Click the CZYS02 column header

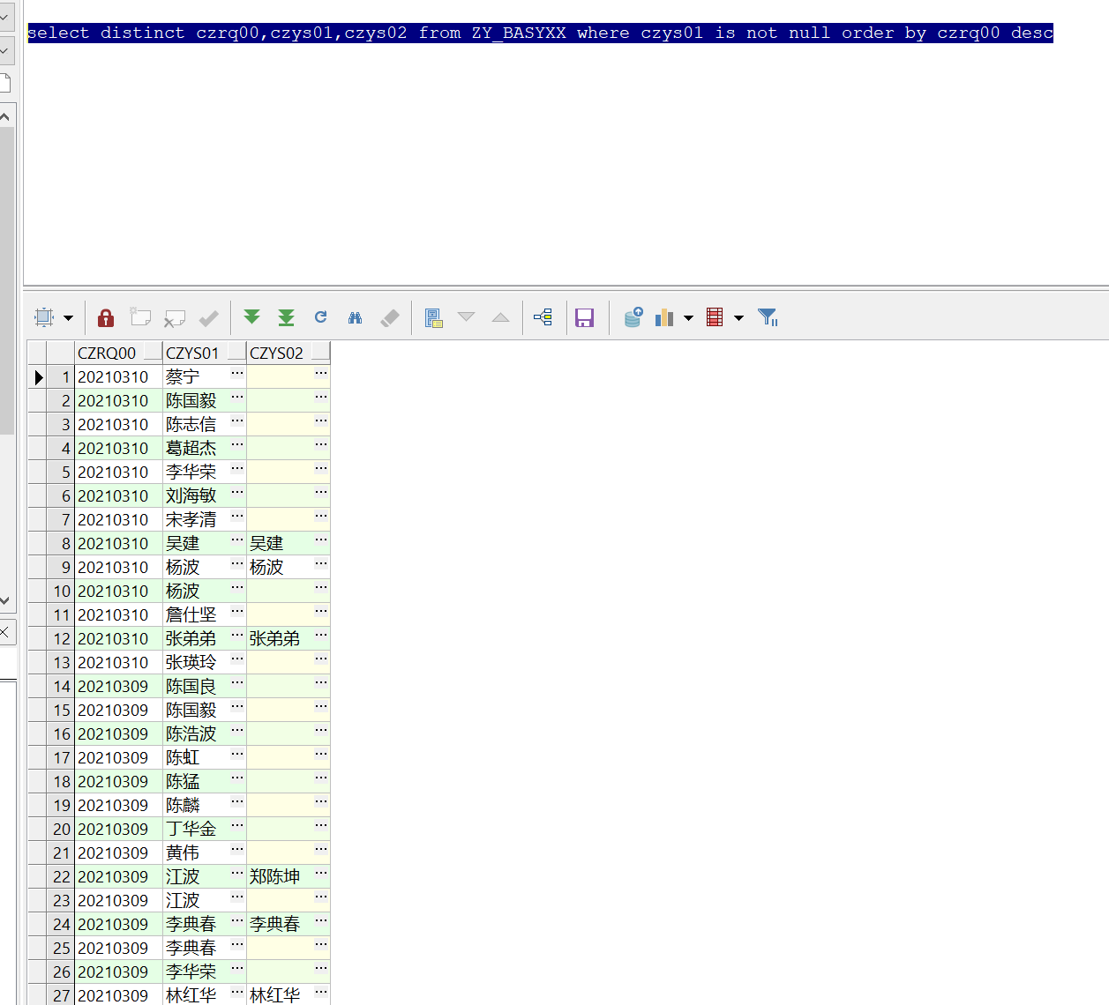tap(288, 353)
